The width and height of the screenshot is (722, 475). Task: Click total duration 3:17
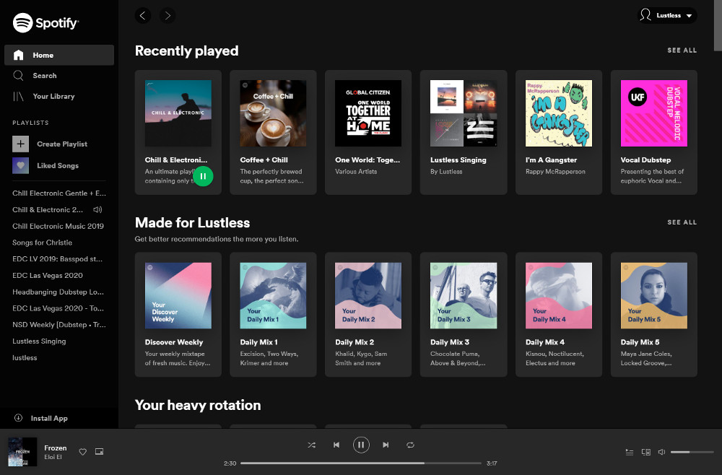click(x=492, y=463)
